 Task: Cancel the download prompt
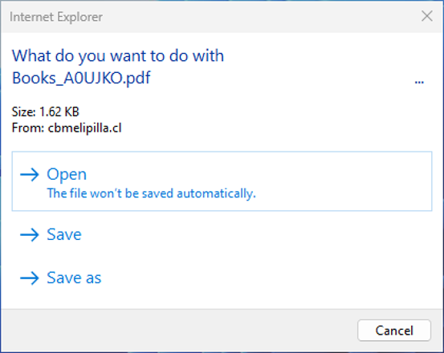click(x=394, y=330)
